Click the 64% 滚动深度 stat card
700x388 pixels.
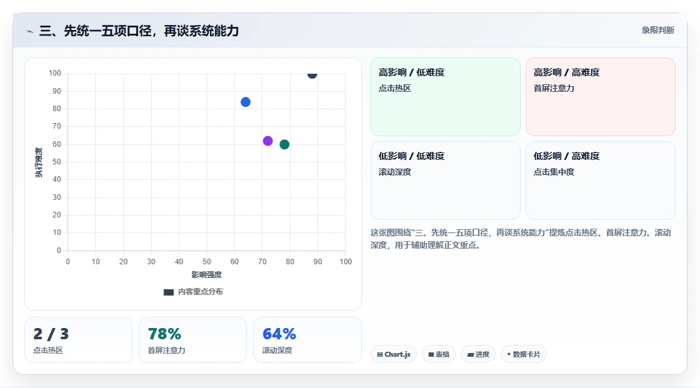(307, 341)
